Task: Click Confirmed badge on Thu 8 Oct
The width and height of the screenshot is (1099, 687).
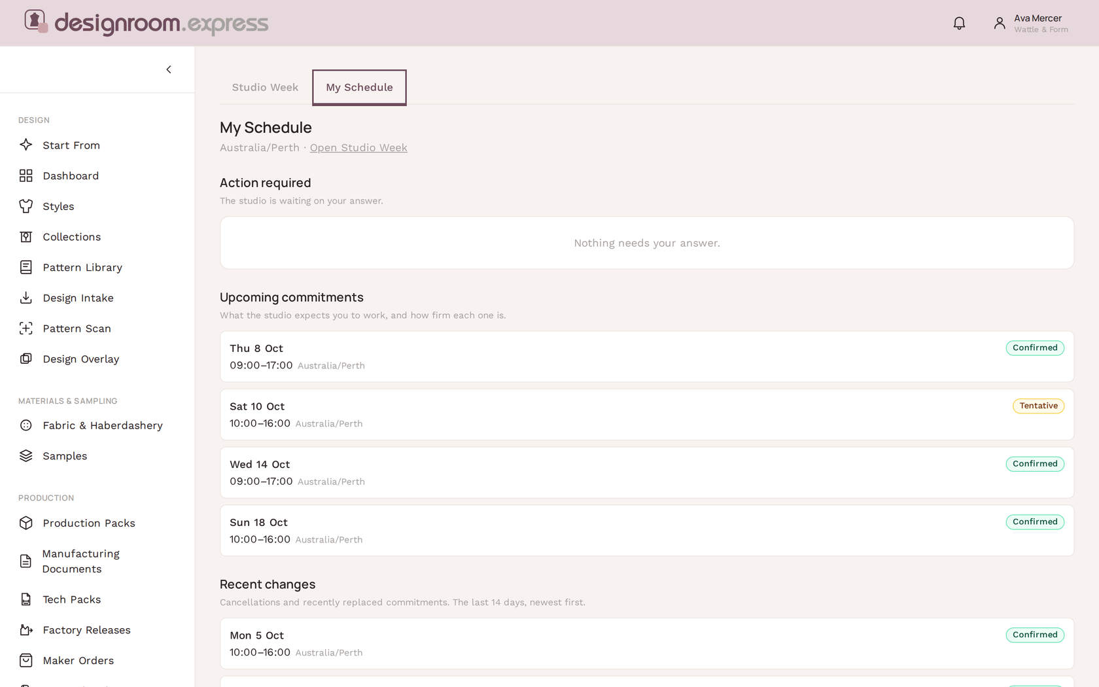Action: (x=1035, y=348)
